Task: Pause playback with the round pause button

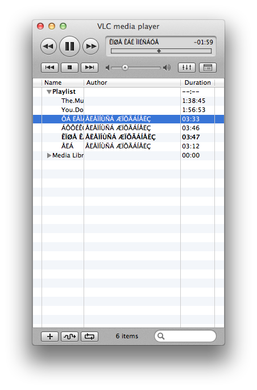Action: pos(69,46)
